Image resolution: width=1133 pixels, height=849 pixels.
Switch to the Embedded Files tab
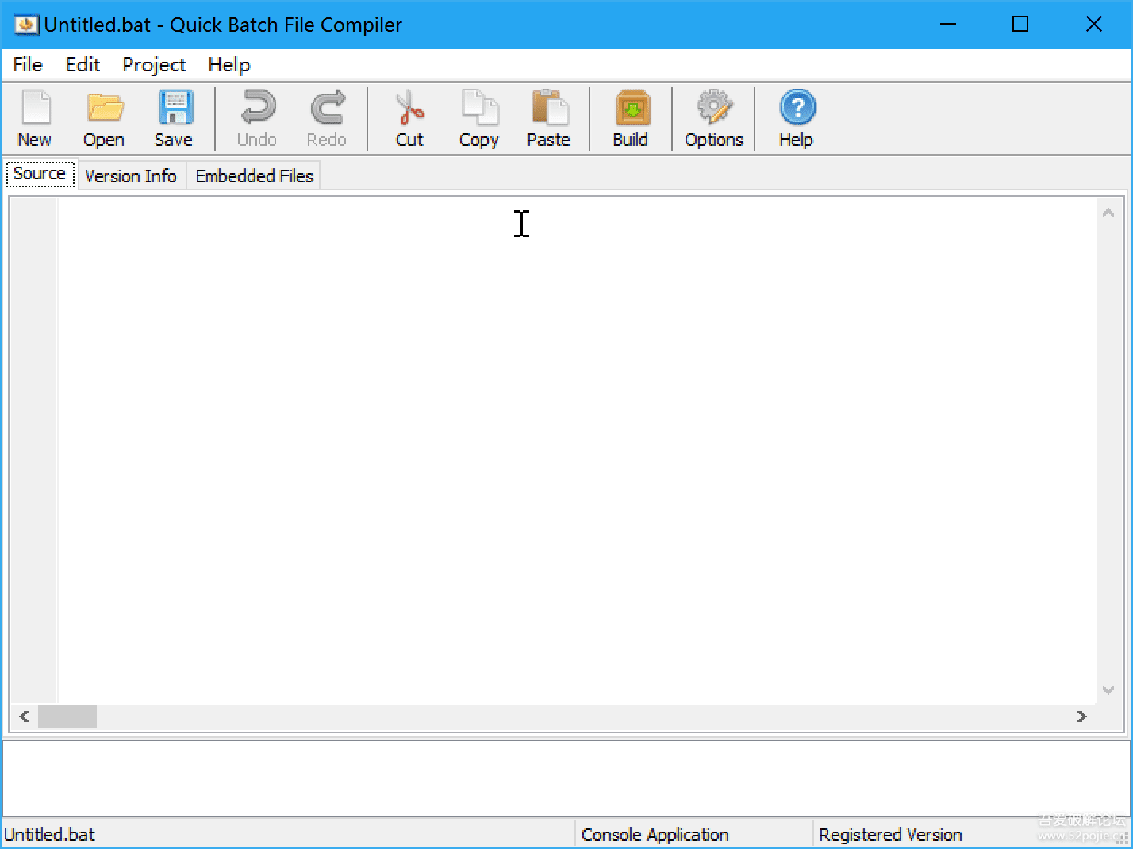pos(255,176)
